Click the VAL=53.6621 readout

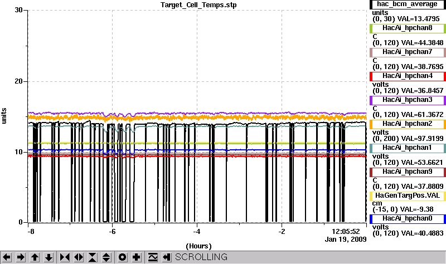[422, 163]
